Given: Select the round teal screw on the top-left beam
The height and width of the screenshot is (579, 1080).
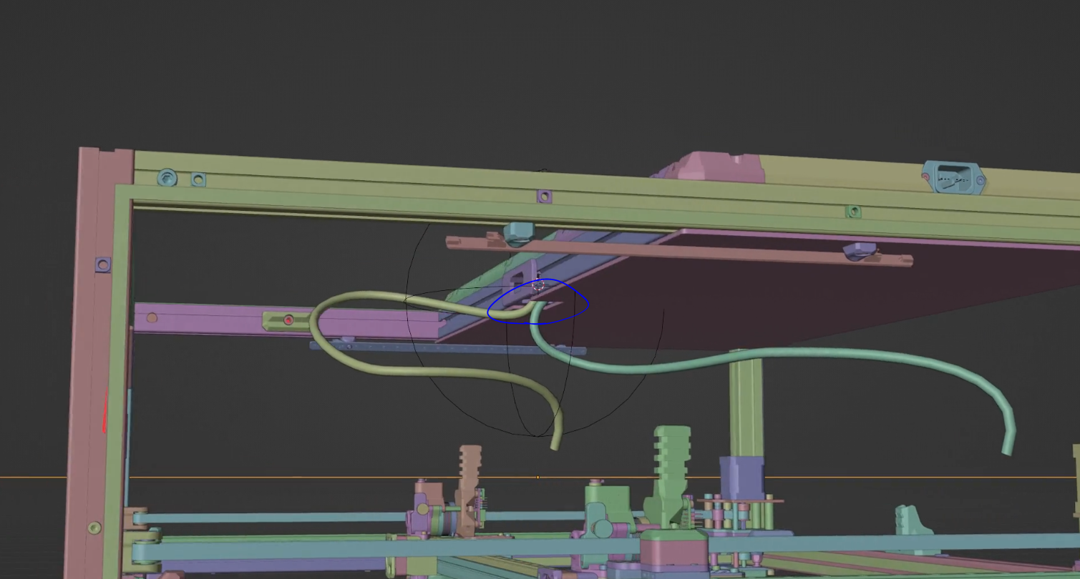Looking at the screenshot, I should 167,177.
